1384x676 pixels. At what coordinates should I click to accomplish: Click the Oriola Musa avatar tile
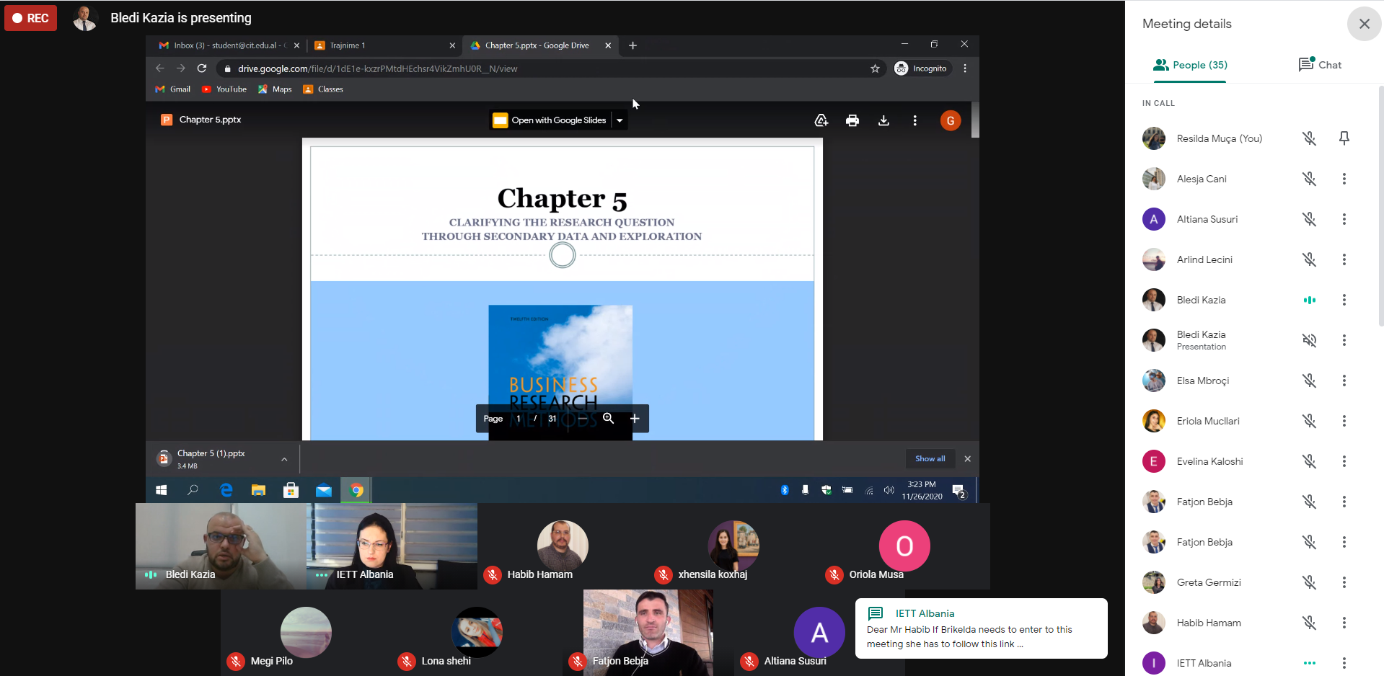(904, 546)
